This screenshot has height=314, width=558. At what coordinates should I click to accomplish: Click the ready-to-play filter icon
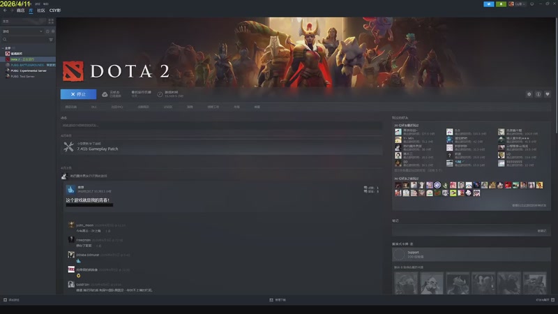[53, 31]
